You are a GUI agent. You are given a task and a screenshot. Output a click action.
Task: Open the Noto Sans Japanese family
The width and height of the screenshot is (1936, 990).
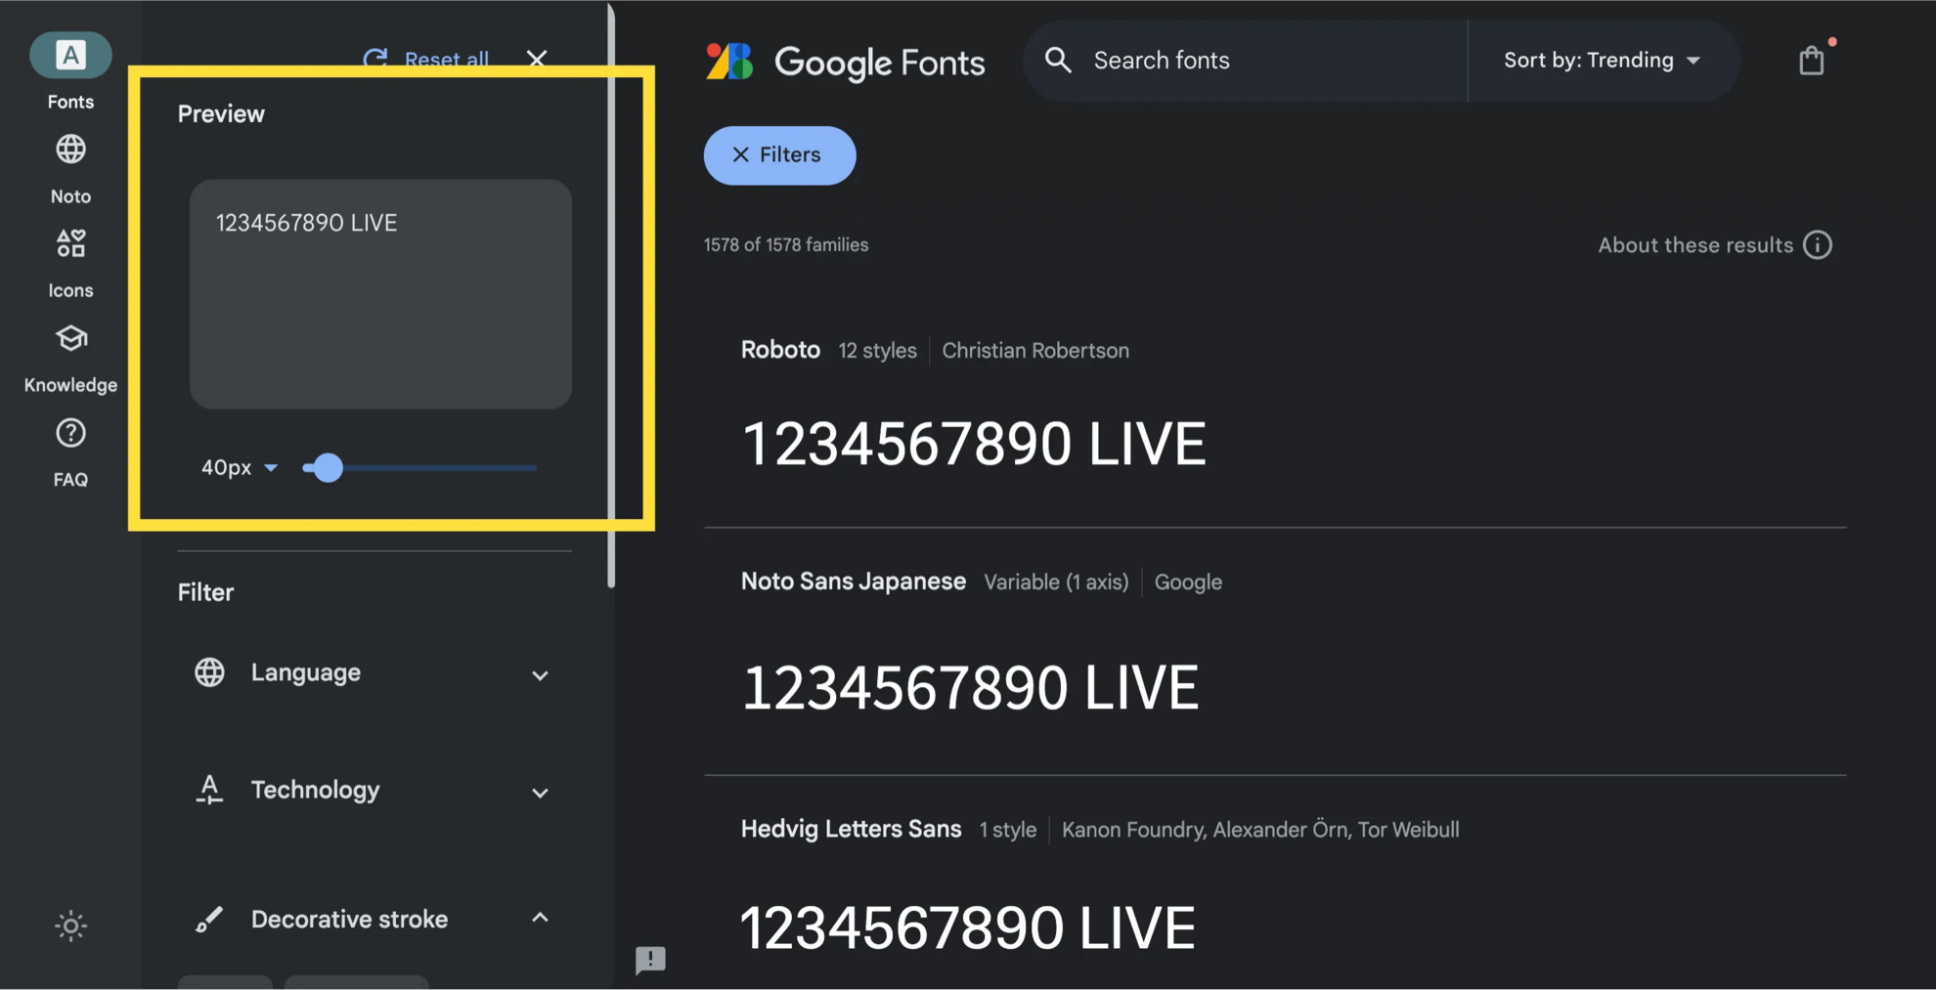pos(853,581)
